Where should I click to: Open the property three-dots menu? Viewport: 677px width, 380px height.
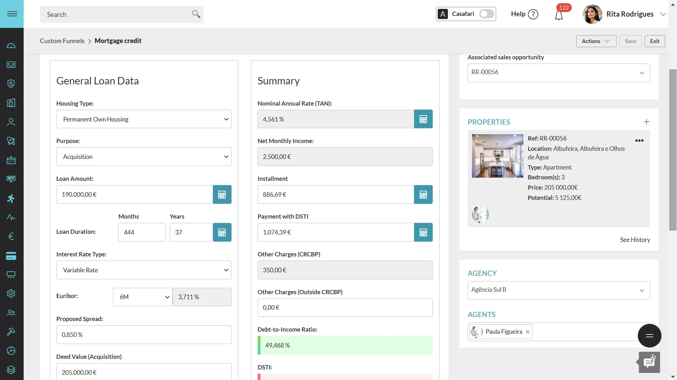pyautogui.click(x=639, y=141)
